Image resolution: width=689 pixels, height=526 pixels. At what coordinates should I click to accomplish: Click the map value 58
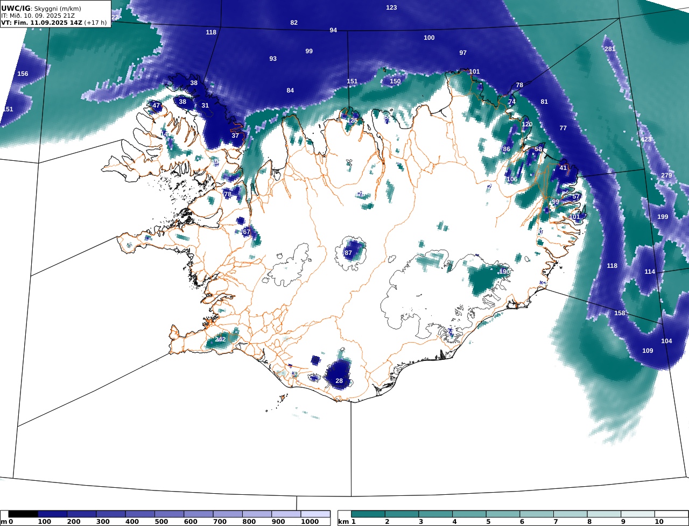click(x=538, y=149)
